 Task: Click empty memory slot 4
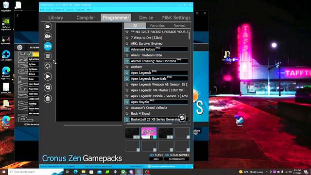[x=182, y=133]
